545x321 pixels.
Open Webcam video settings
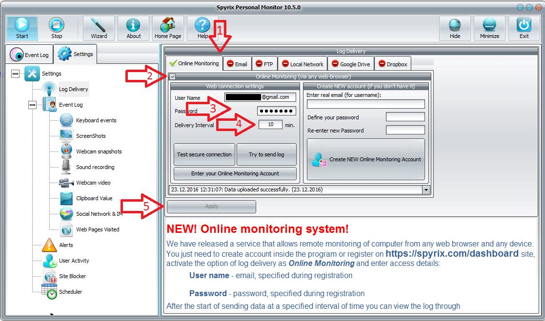(93, 183)
